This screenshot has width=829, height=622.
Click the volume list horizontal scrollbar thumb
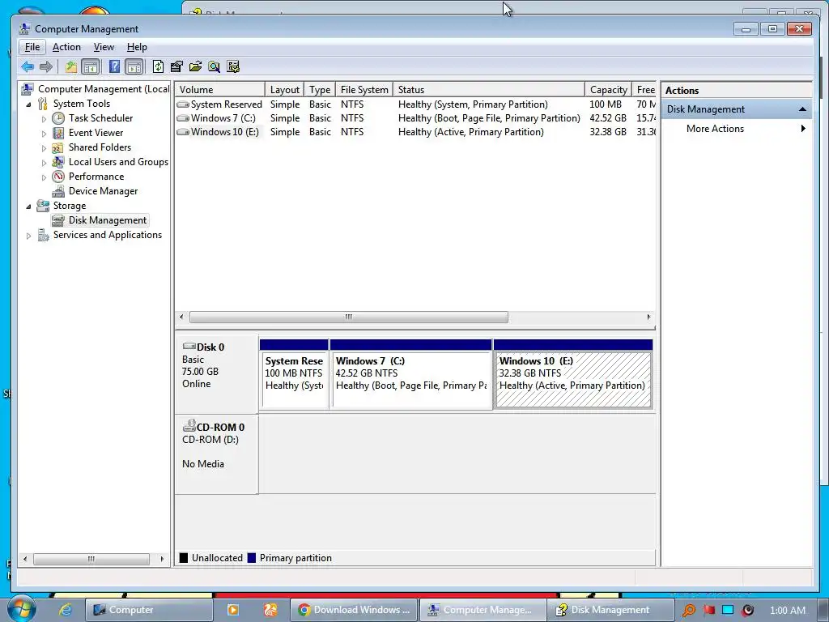click(348, 317)
